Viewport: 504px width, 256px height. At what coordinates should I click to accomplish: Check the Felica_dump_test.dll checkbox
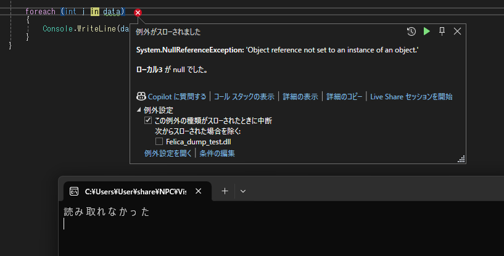point(159,141)
